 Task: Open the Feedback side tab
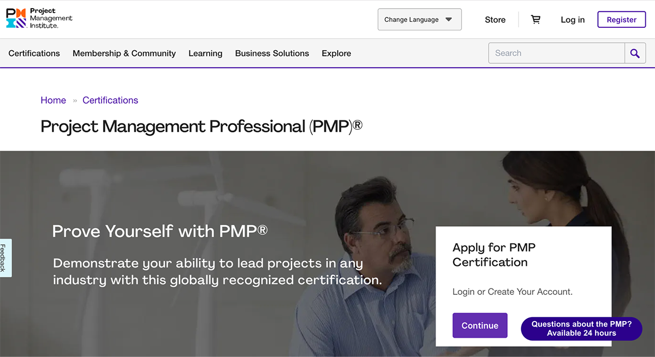coord(4,258)
